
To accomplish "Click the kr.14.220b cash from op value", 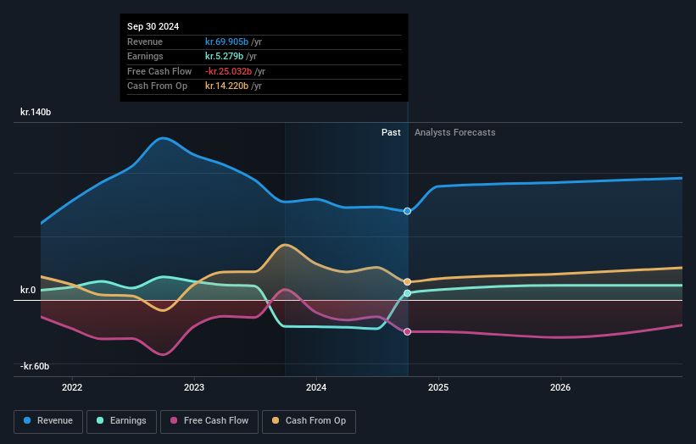I will (x=226, y=86).
